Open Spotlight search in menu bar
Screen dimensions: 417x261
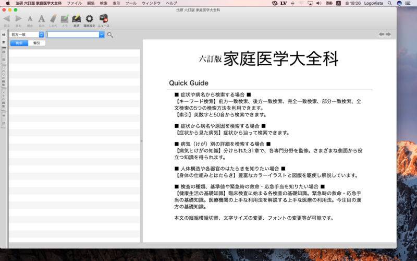point(389,3)
